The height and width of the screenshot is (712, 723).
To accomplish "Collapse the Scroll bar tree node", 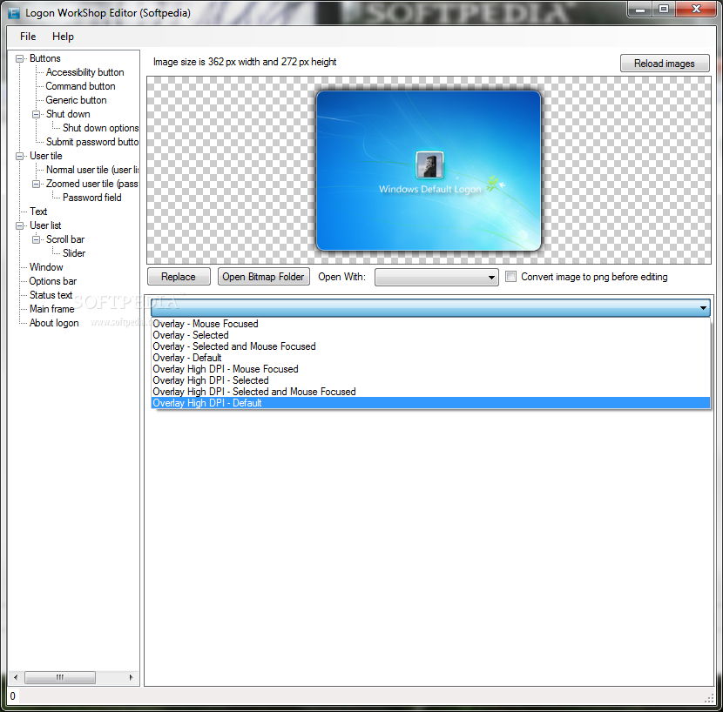I will coord(36,239).
